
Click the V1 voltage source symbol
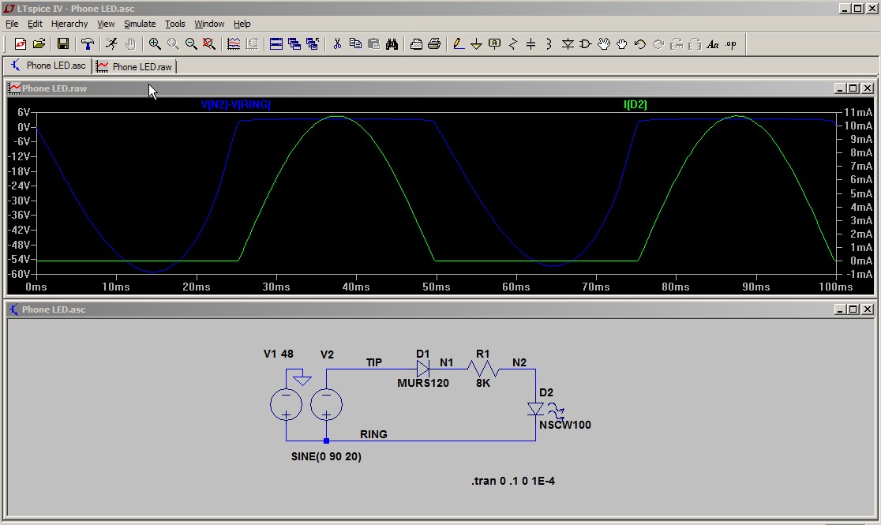pyautogui.click(x=286, y=405)
